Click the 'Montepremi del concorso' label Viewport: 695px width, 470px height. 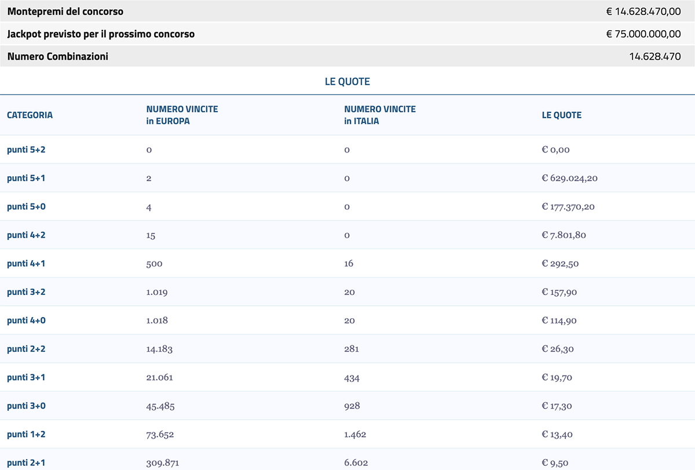click(x=65, y=12)
